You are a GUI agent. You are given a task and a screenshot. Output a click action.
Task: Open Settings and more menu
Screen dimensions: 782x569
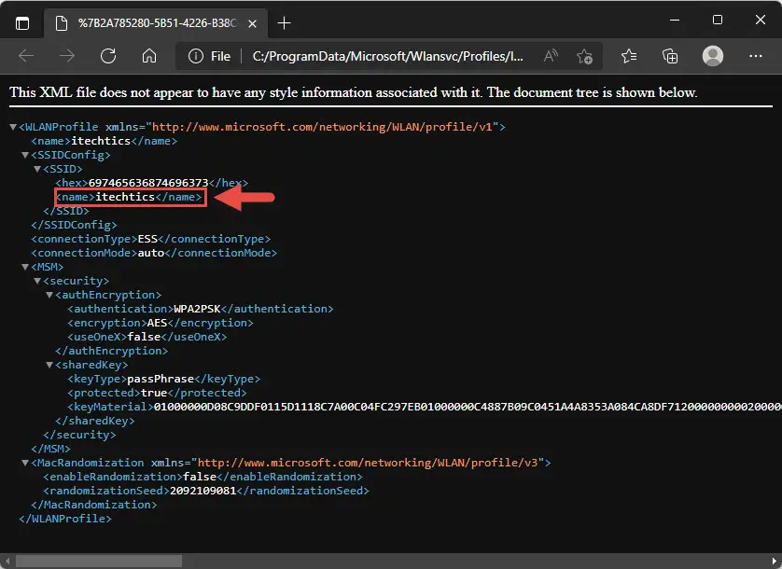click(756, 56)
